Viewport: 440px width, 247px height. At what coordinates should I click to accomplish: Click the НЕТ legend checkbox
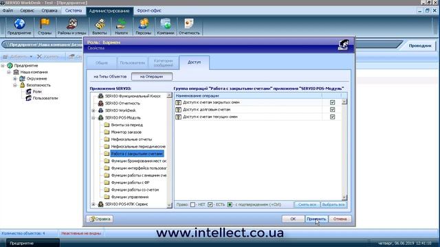point(192,204)
